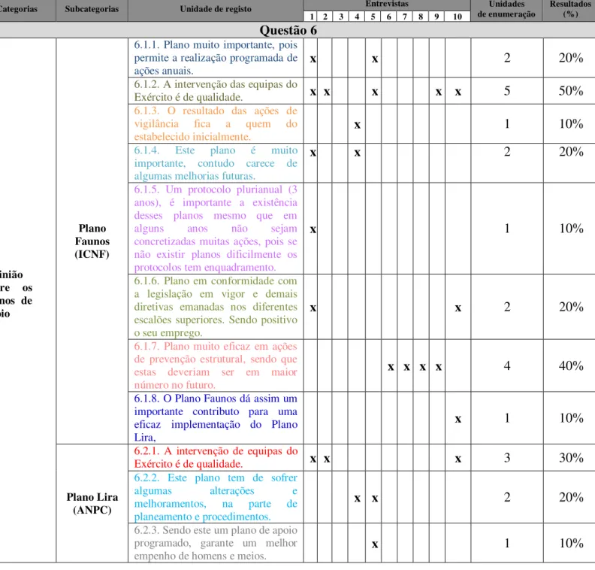Viewport: 595px width, 570px height.
Task: Click the blue text of item 6.1.8
Action: (216, 417)
